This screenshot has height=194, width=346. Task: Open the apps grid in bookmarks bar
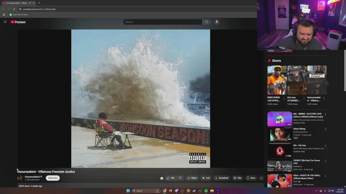(4, 15)
